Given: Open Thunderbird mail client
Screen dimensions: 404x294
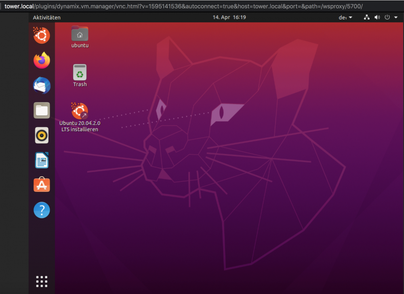Looking at the screenshot, I should coord(42,85).
